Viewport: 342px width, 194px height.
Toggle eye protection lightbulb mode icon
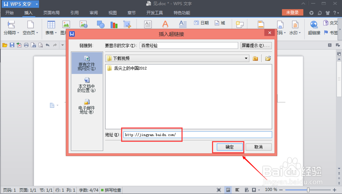click(x=254, y=190)
